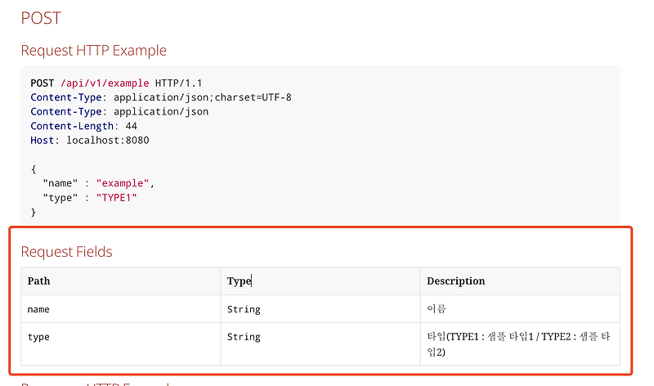Click the Request Fields heading
654x386 pixels.
click(67, 252)
